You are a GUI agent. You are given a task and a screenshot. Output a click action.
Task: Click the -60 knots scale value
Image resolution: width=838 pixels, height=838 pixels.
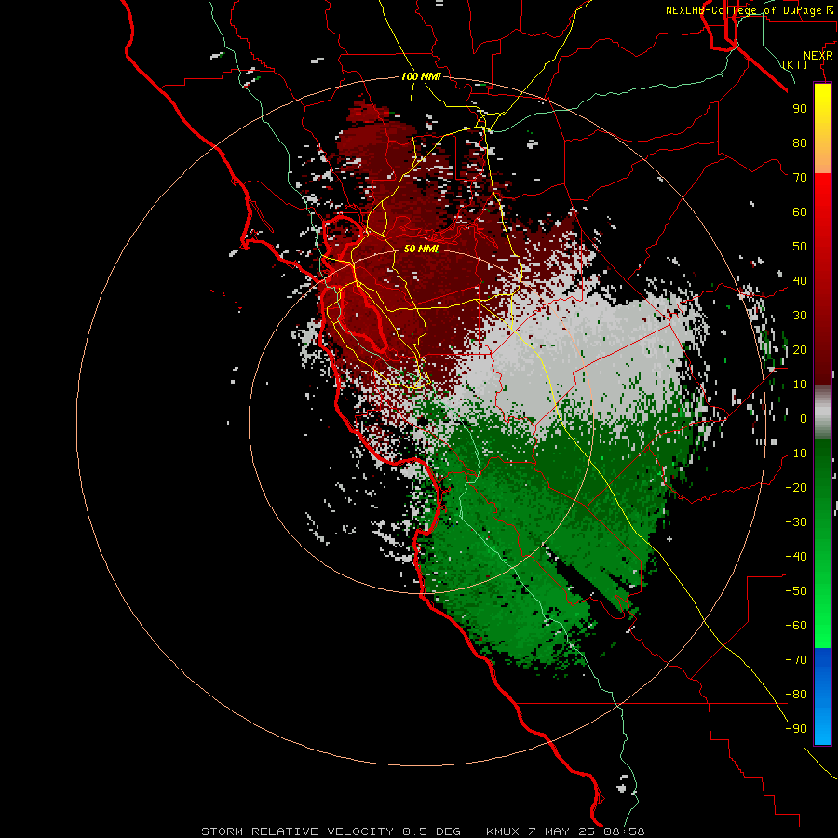coord(796,626)
